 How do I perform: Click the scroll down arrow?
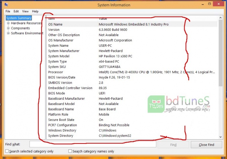pos(221,137)
